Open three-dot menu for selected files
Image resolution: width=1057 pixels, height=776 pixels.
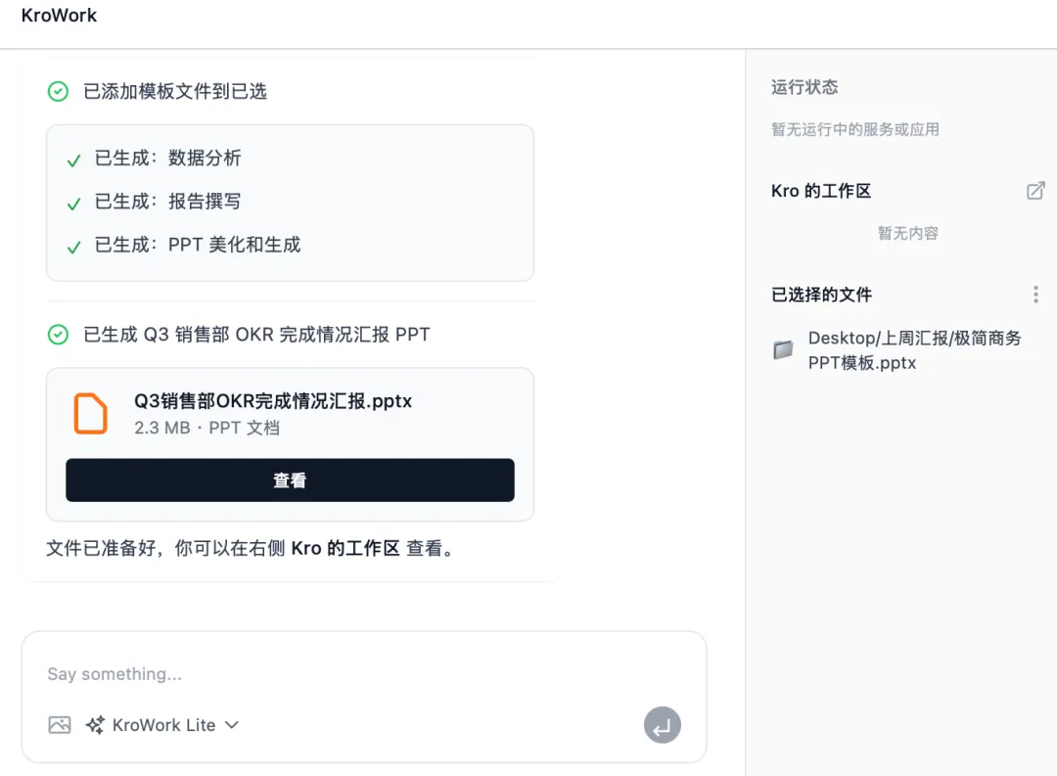point(1036,295)
